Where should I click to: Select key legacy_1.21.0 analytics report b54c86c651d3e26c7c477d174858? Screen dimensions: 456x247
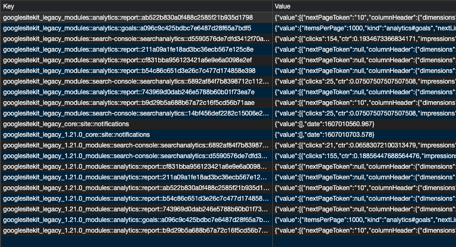coord(136,199)
